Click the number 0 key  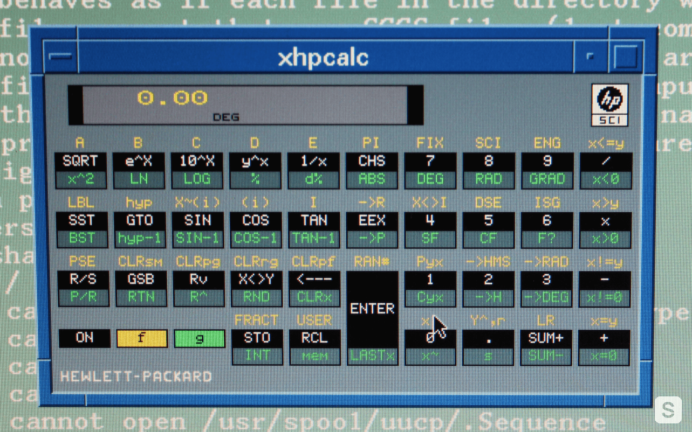coord(430,347)
